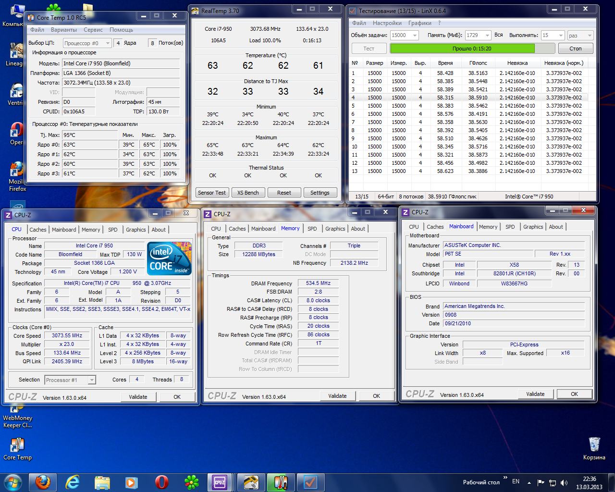This screenshot has width=615, height=492.
Task: Click Intel Core i7 inside logo in CPU-Z
Action: pos(170,258)
